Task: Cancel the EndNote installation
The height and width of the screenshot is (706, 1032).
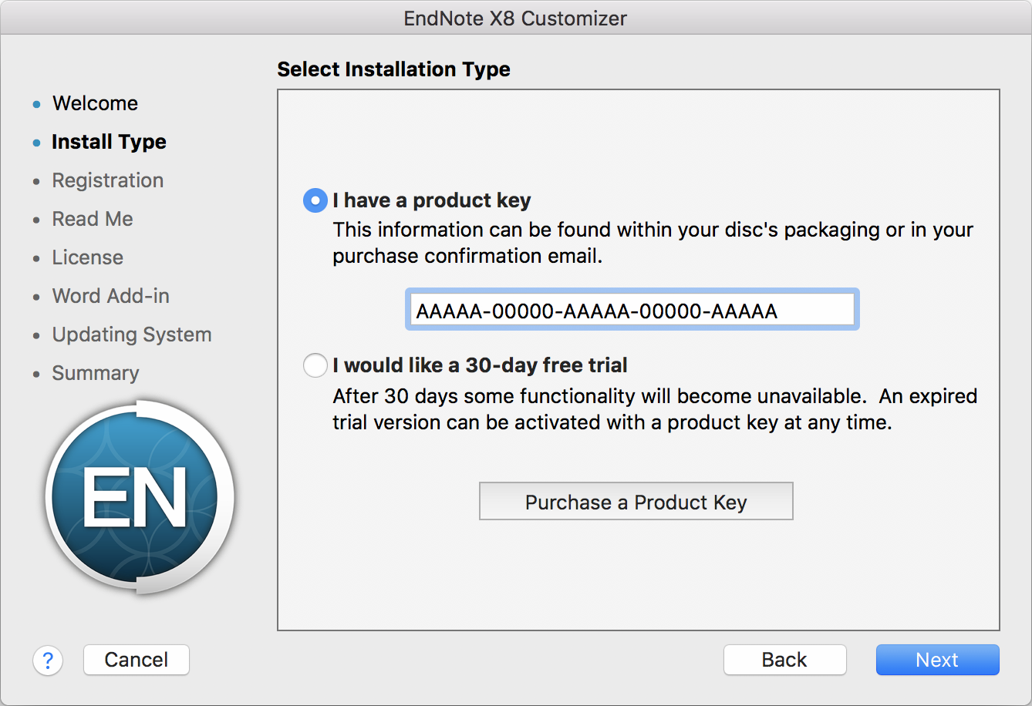Action: pyautogui.click(x=137, y=660)
